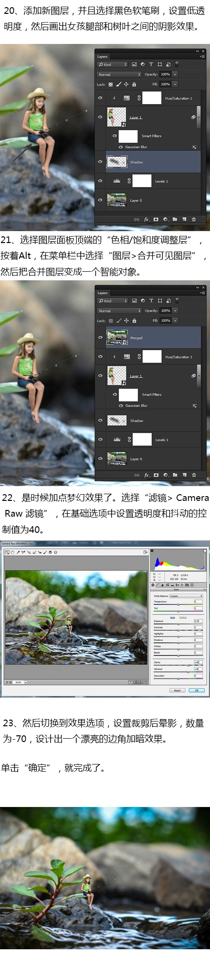This screenshot has width=210, height=955.
Task: Click new group folder icon in step 20 Layers panel
Action: [x=175, y=220]
